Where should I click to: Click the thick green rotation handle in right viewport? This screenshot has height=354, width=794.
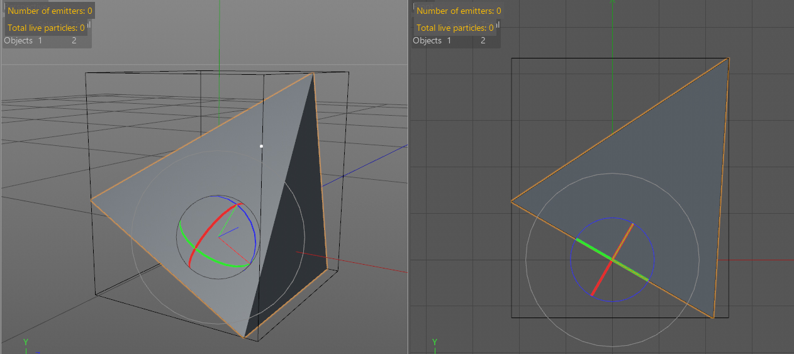click(x=593, y=248)
